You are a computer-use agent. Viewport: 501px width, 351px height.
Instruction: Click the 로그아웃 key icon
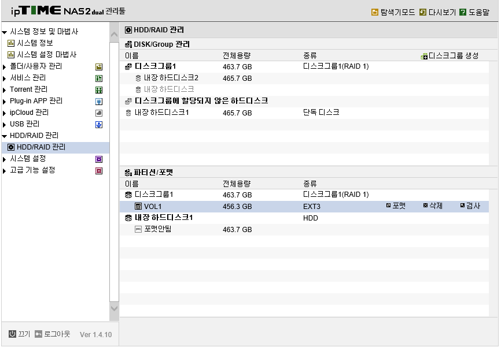point(38,334)
